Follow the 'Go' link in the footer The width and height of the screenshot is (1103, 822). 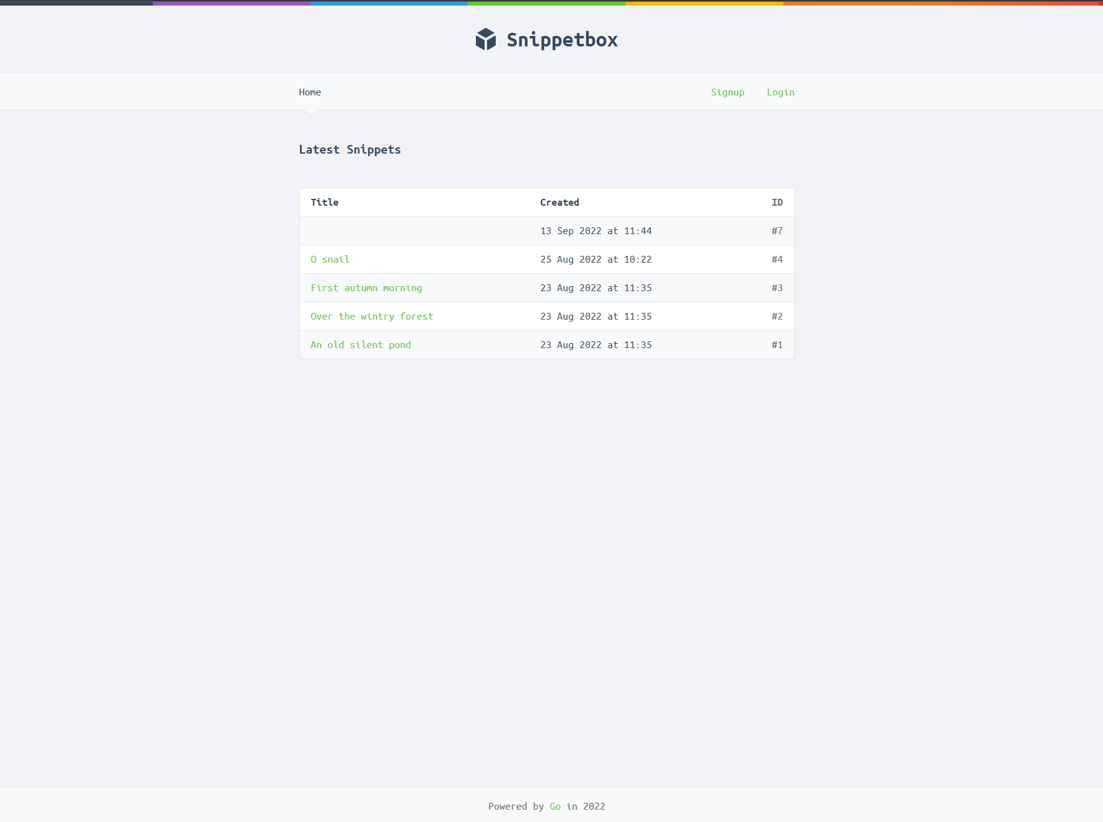[x=555, y=806]
